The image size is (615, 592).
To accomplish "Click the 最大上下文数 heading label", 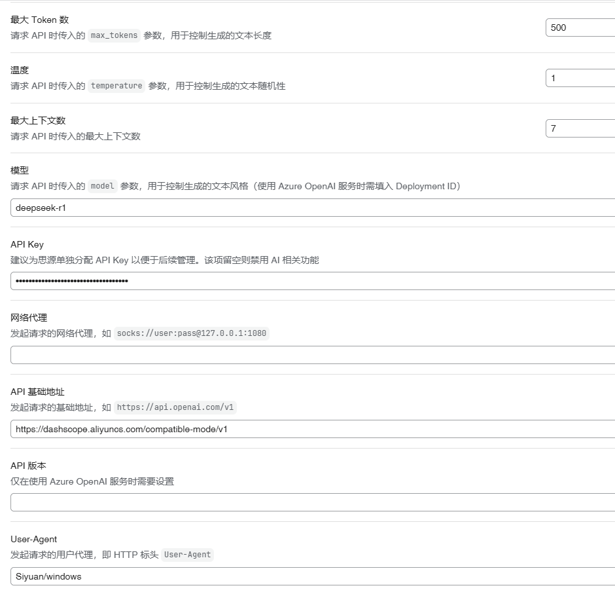I will tap(38, 120).
